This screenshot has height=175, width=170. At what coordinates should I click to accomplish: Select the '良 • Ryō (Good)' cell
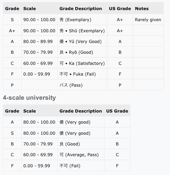pyautogui.click(x=82, y=52)
